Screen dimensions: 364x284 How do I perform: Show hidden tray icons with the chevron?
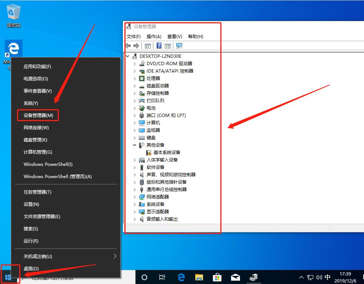(301, 277)
